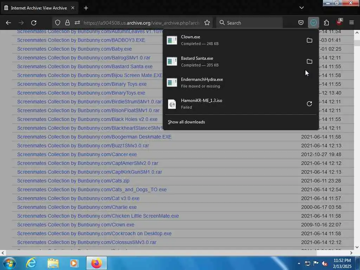Screen dimensions: 360x270
Task: Click horizontal scrollbar right arrow
Action: [x=351, y=253]
